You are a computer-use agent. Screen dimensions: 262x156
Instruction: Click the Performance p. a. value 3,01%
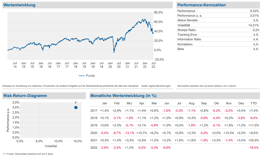(254, 16)
